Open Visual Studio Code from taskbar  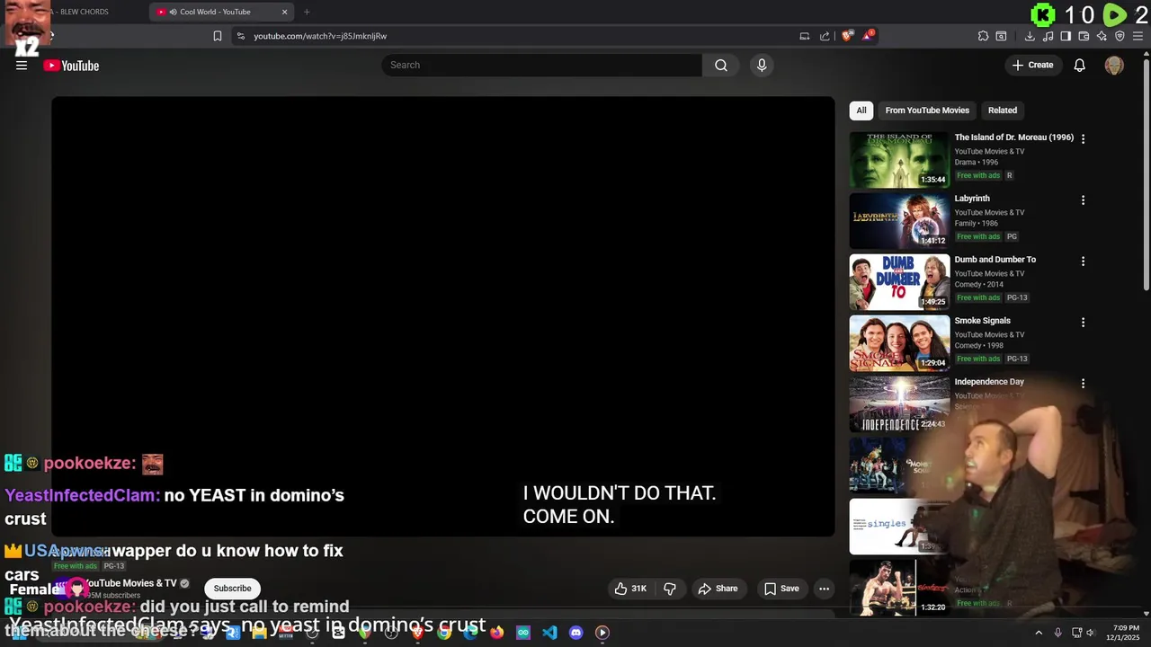coord(549,633)
